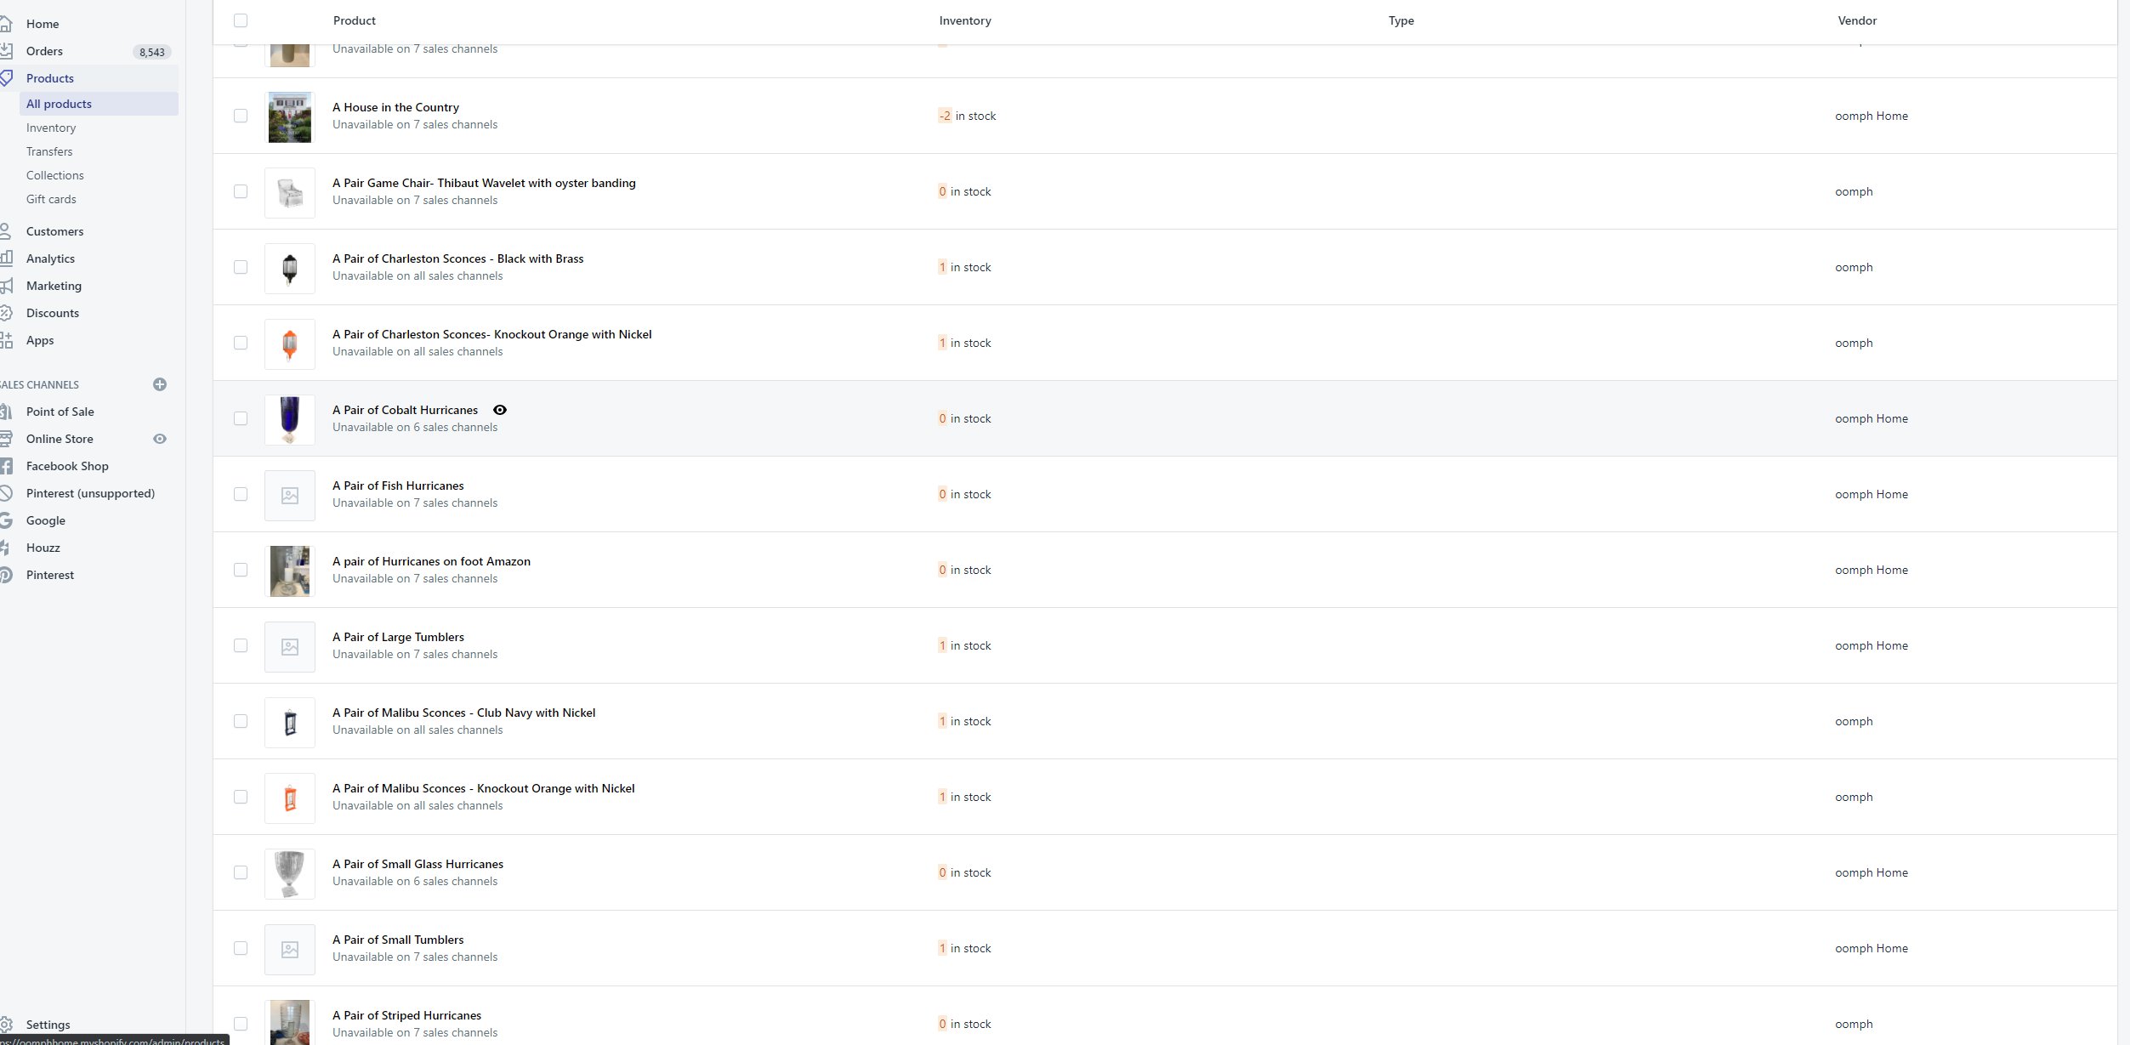This screenshot has width=2130, height=1045.
Task: Open the Inventory submenu item
Action: pos(51,128)
